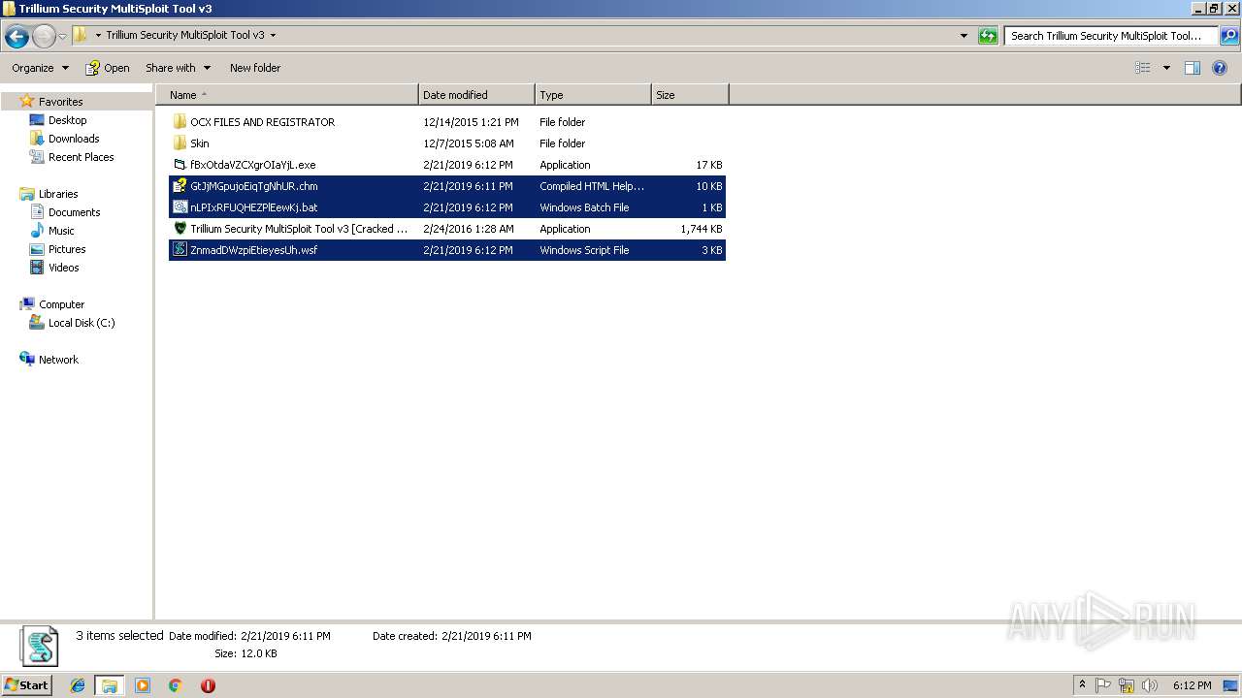Toggle the preview pane icon
The height and width of the screenshot is (698, 1242).
coord(1193,68)
